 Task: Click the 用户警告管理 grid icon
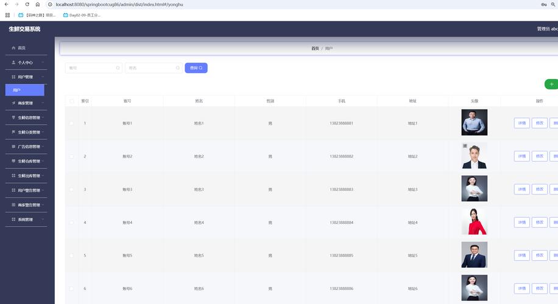(x=13, y=190)
